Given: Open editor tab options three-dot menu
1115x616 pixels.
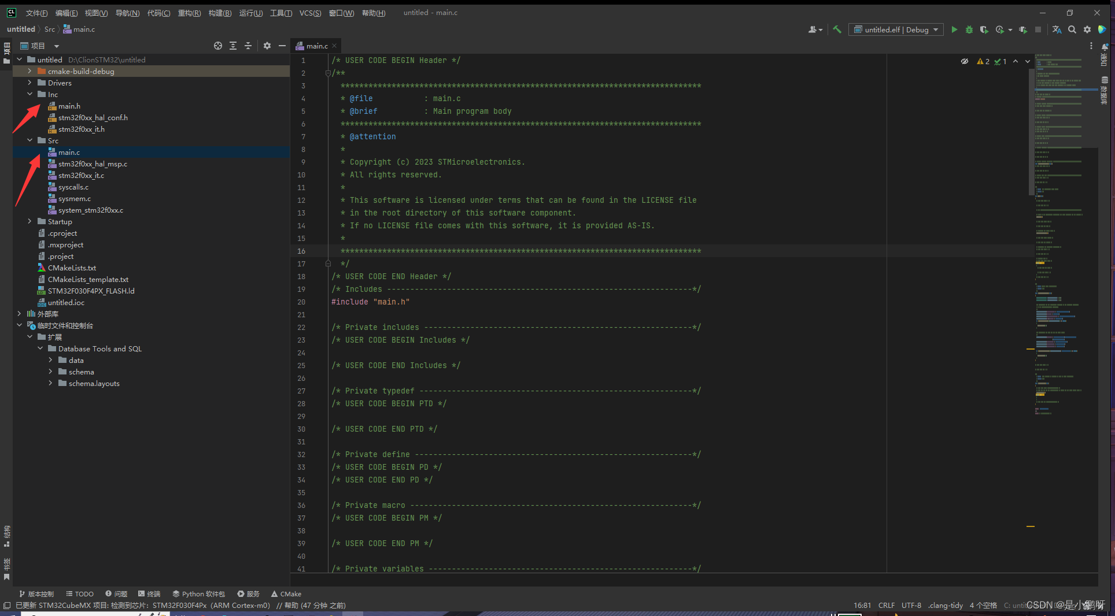Looking at the screenshot, I should click(1091, 46).
